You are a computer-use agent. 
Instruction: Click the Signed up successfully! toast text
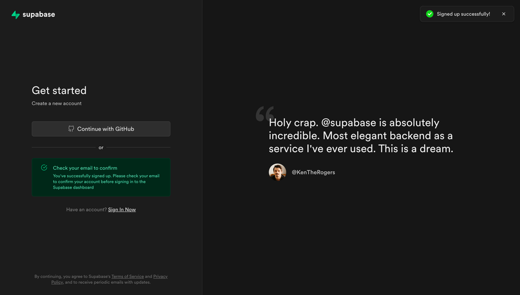pyautogui.click(x=463, y=14)
